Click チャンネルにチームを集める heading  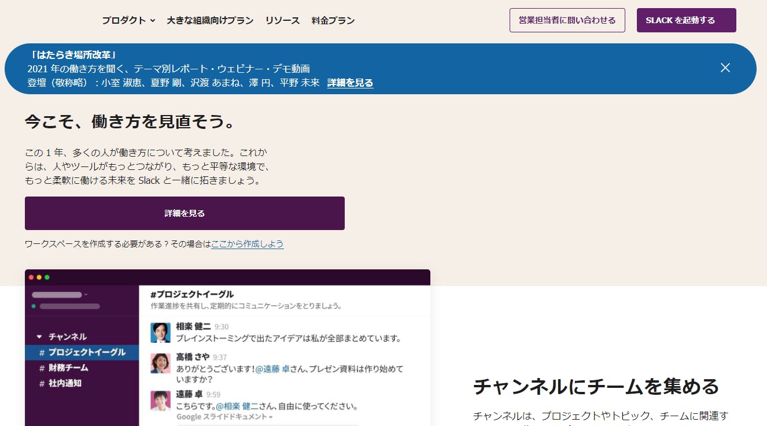[x=596, y=386]
